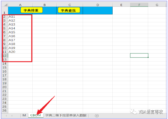Switch to the M sheet tab
168x119 pixels.
24,115
